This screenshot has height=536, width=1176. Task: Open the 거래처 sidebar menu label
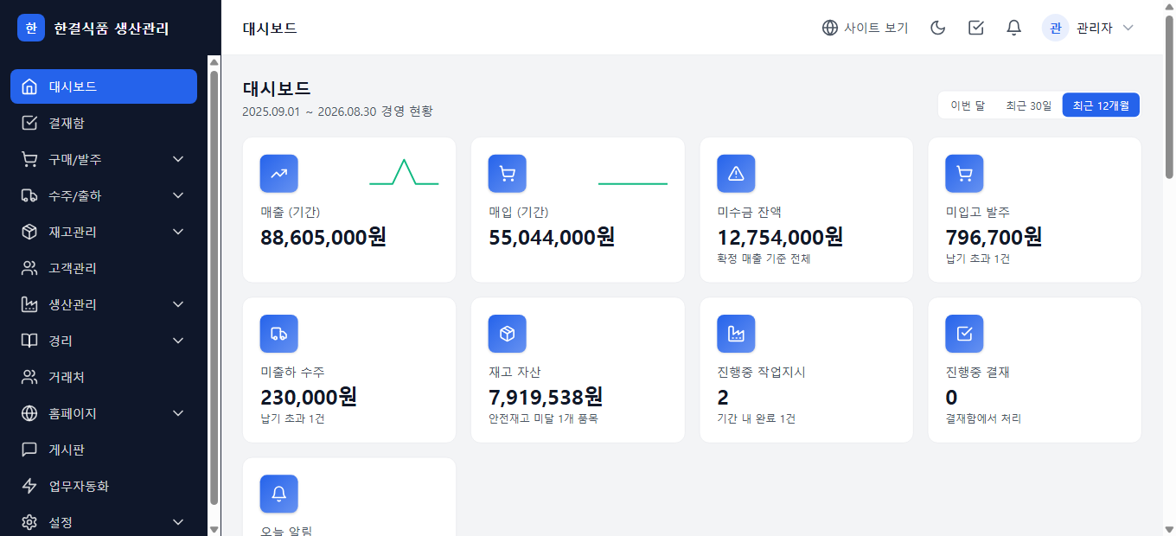click(67, 377)
